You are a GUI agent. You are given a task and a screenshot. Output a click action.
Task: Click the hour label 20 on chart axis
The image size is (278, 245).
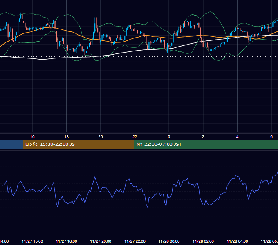click(x=101, y=137)
